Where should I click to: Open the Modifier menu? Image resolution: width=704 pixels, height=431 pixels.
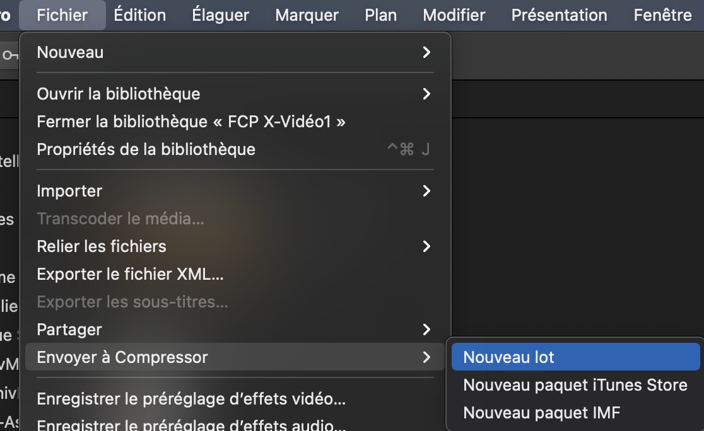pyautogui.click(x=454, y=15)
